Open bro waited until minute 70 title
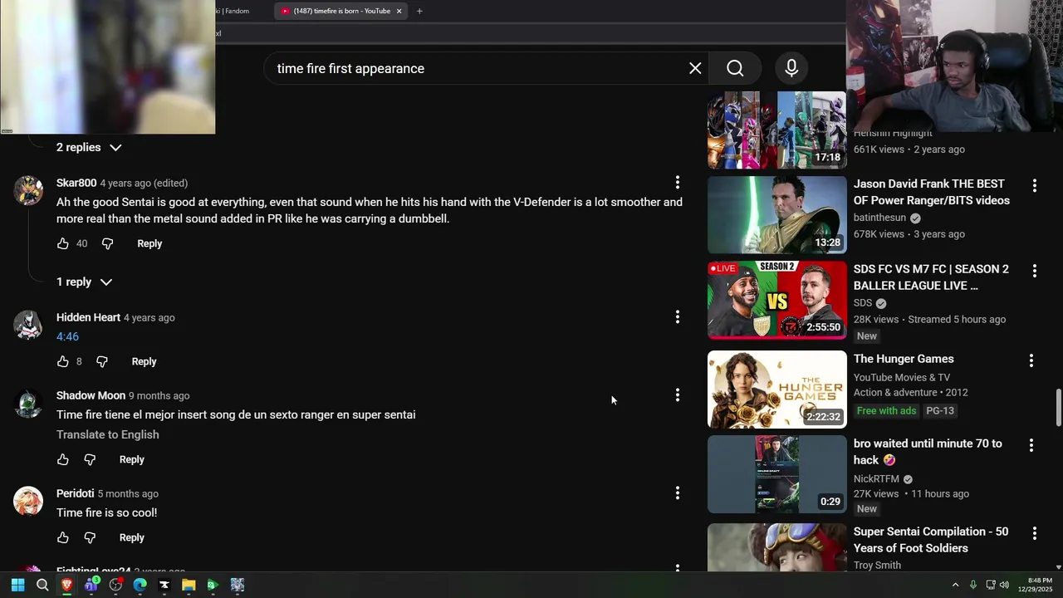The height and width of the screenshot is (598, 1063). (928, 452)
